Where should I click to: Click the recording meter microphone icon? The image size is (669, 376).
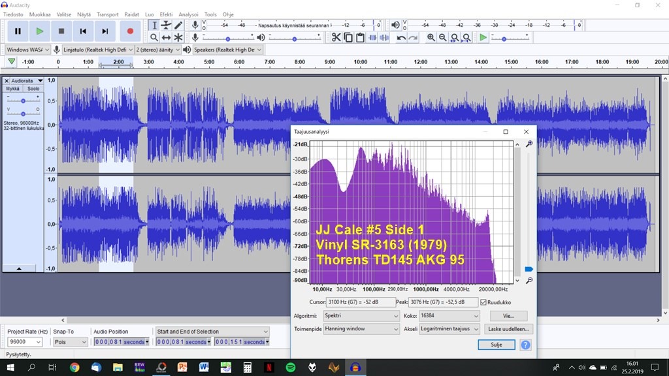click(x=195, y=25)
